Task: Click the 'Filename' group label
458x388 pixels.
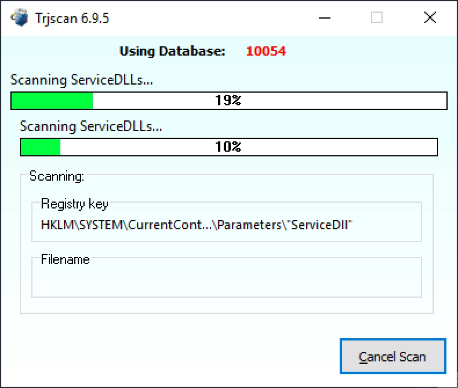Action: click(65, 259)
